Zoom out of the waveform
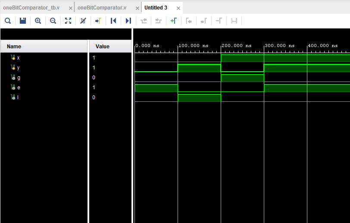350x223 pixels. pos(53,21)
